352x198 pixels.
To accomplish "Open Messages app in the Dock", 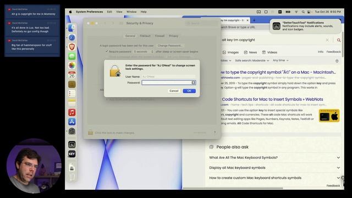I will (x=72, y=56).
